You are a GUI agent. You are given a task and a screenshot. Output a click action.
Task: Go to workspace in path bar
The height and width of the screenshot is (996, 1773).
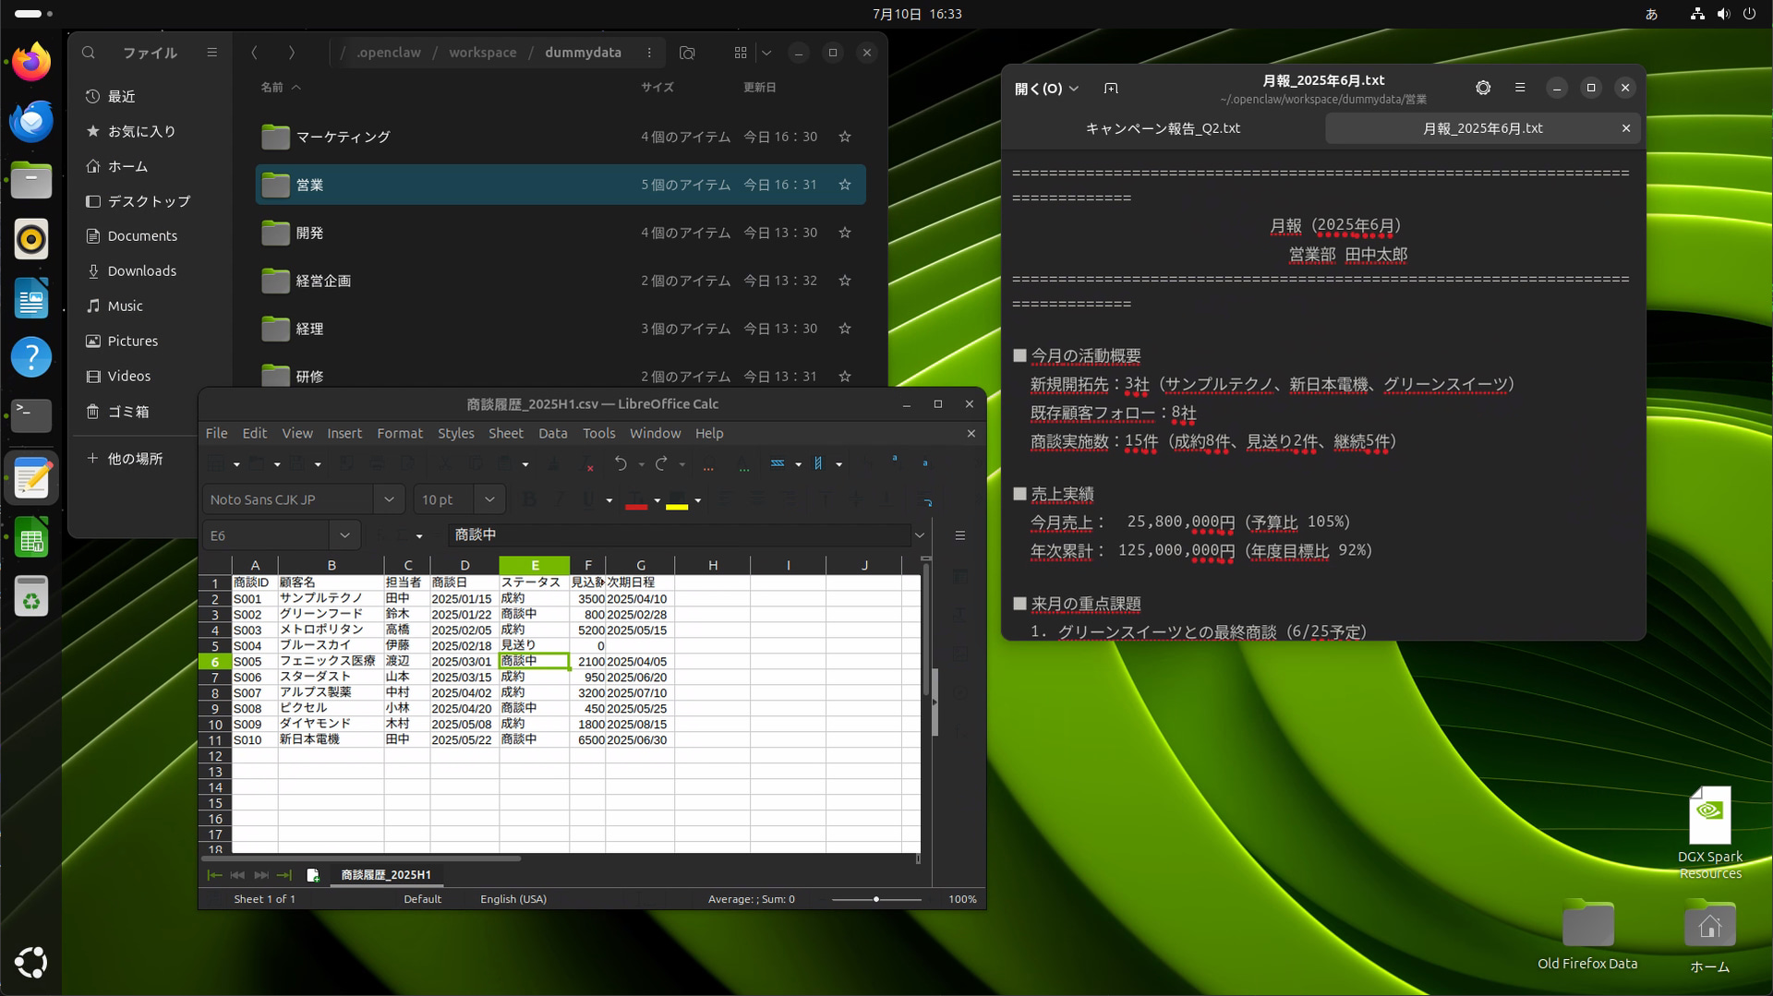point(482,53)
